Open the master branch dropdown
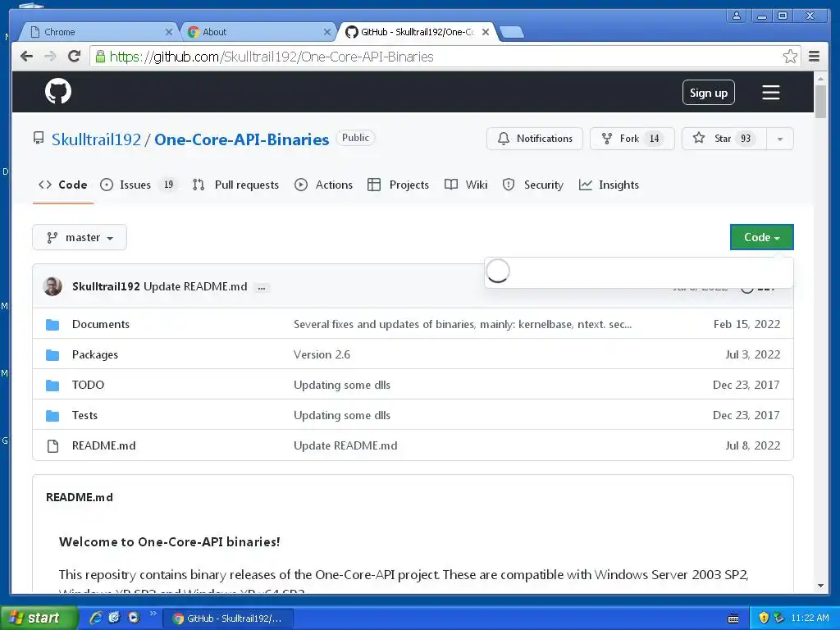The width and height of the screenshot is (840, 630). pyautogui.click(x=80, y=237)
